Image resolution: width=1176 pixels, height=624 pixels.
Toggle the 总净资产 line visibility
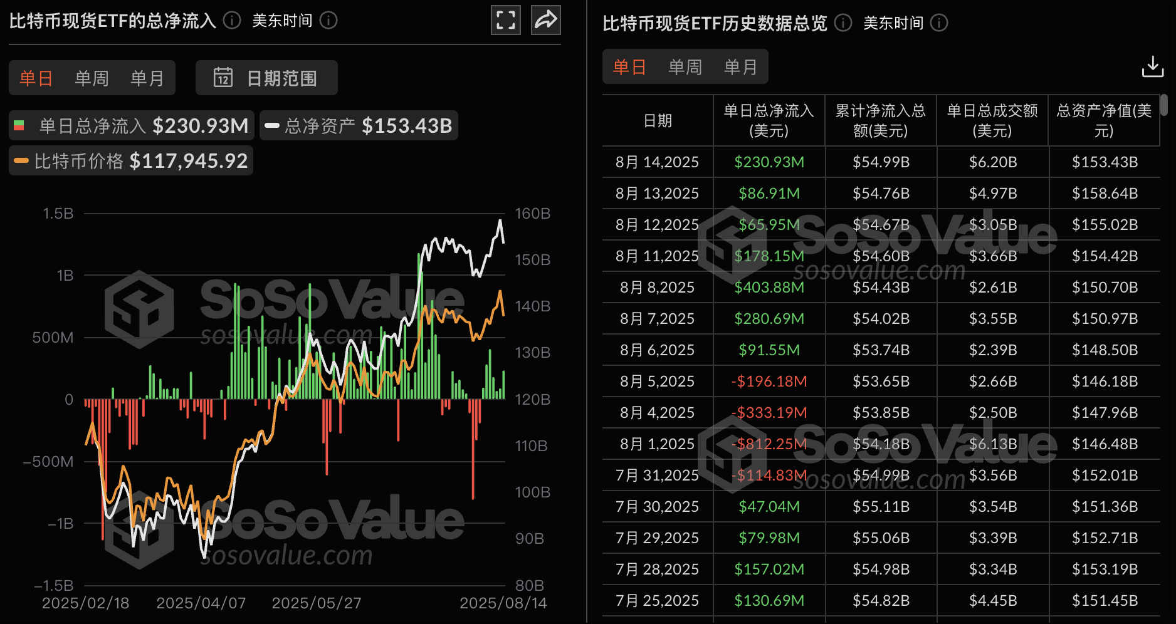point(359,125)
